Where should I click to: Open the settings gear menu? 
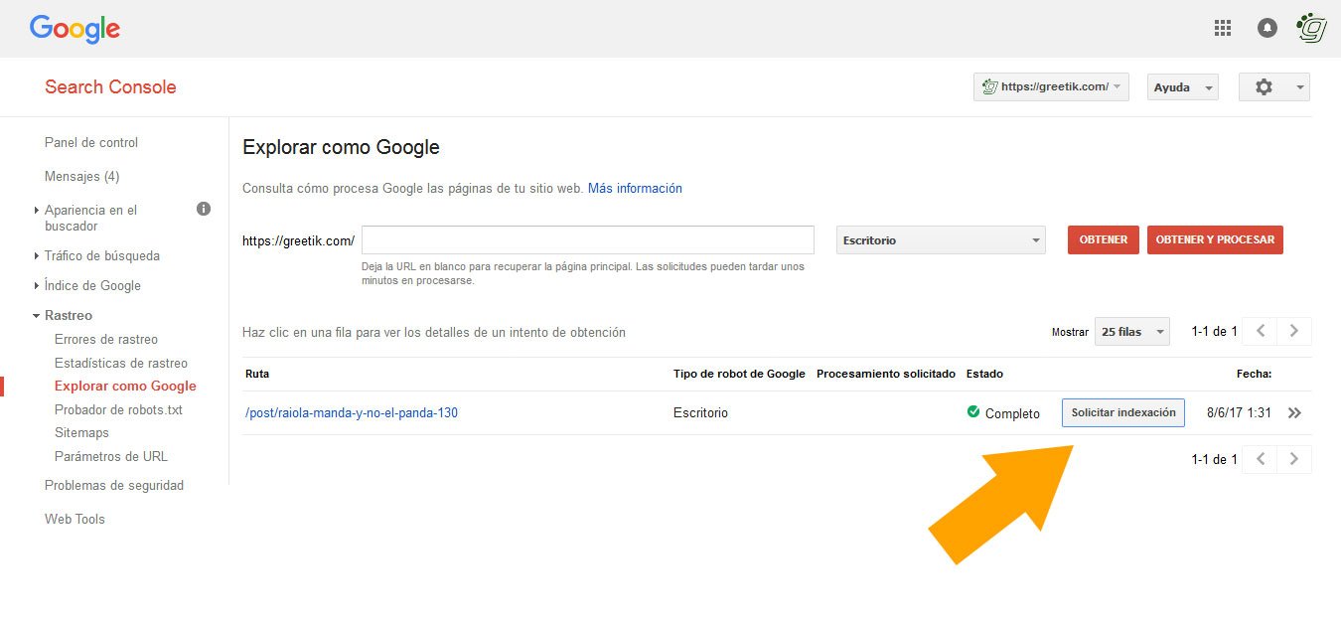click(1273, 87)
